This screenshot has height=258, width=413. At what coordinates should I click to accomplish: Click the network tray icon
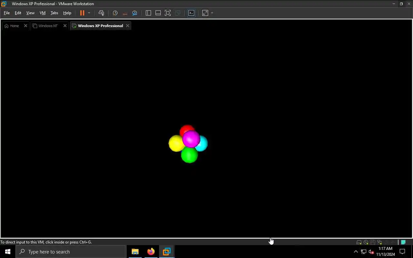[364, 252]
